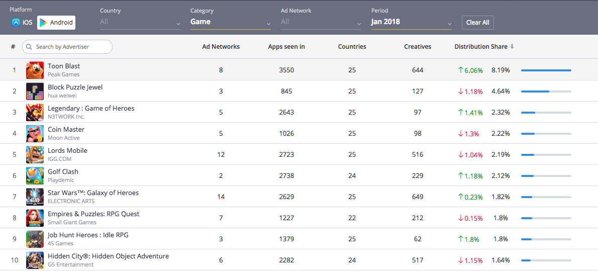Image resolution: width=598 pixels, height=271 pixels.
Task: Click Hidden City creatives count 517
Action: [418, 260]
